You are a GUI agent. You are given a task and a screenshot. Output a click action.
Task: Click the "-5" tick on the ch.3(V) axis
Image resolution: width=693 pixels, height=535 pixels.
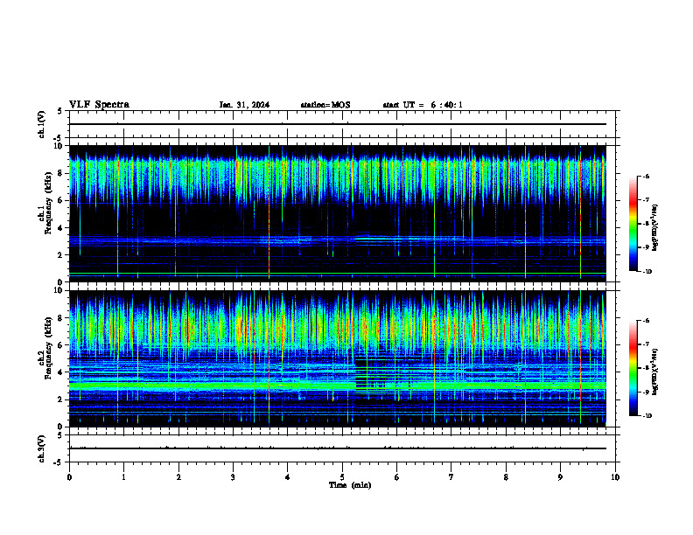click(x=59, y=462)
